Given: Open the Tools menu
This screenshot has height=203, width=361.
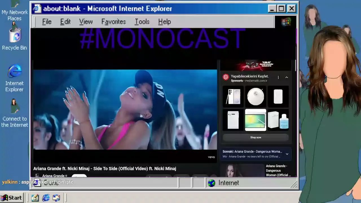Looking at the screenshot, I should pos(142,22).
